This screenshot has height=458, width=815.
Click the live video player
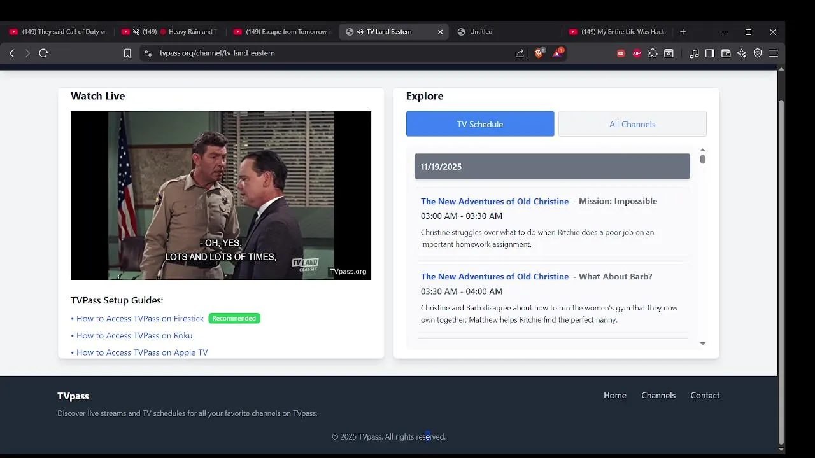(x=221, y=195)
